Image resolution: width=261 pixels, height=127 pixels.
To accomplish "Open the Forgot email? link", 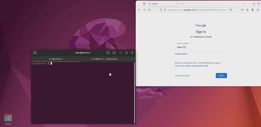I will [x=181, y=54].
